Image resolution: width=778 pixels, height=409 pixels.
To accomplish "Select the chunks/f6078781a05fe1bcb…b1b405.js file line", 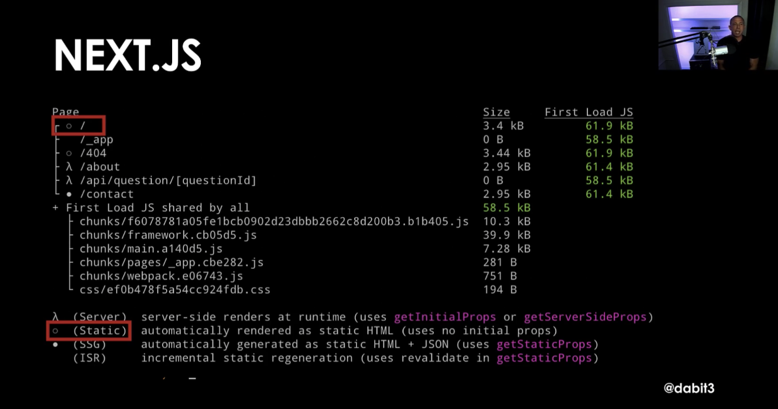I will (274, 221).
